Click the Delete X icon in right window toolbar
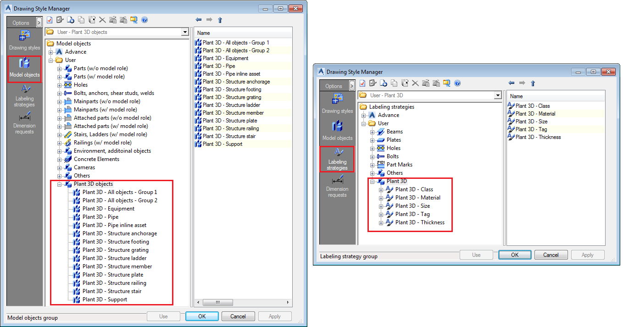 click(x=415, y=83)
